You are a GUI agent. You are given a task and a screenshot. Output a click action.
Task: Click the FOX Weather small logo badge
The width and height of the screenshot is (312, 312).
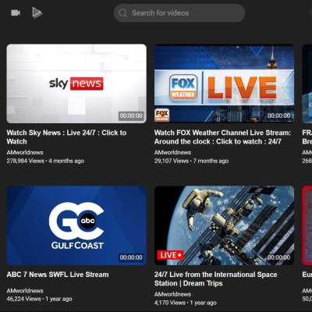[x=162, y=115]
